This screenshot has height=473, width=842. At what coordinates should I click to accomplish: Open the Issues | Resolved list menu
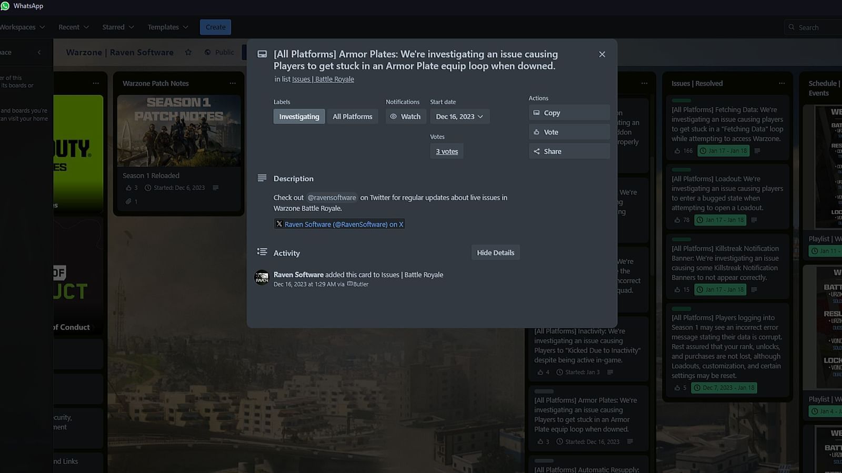tap(783, 83)
